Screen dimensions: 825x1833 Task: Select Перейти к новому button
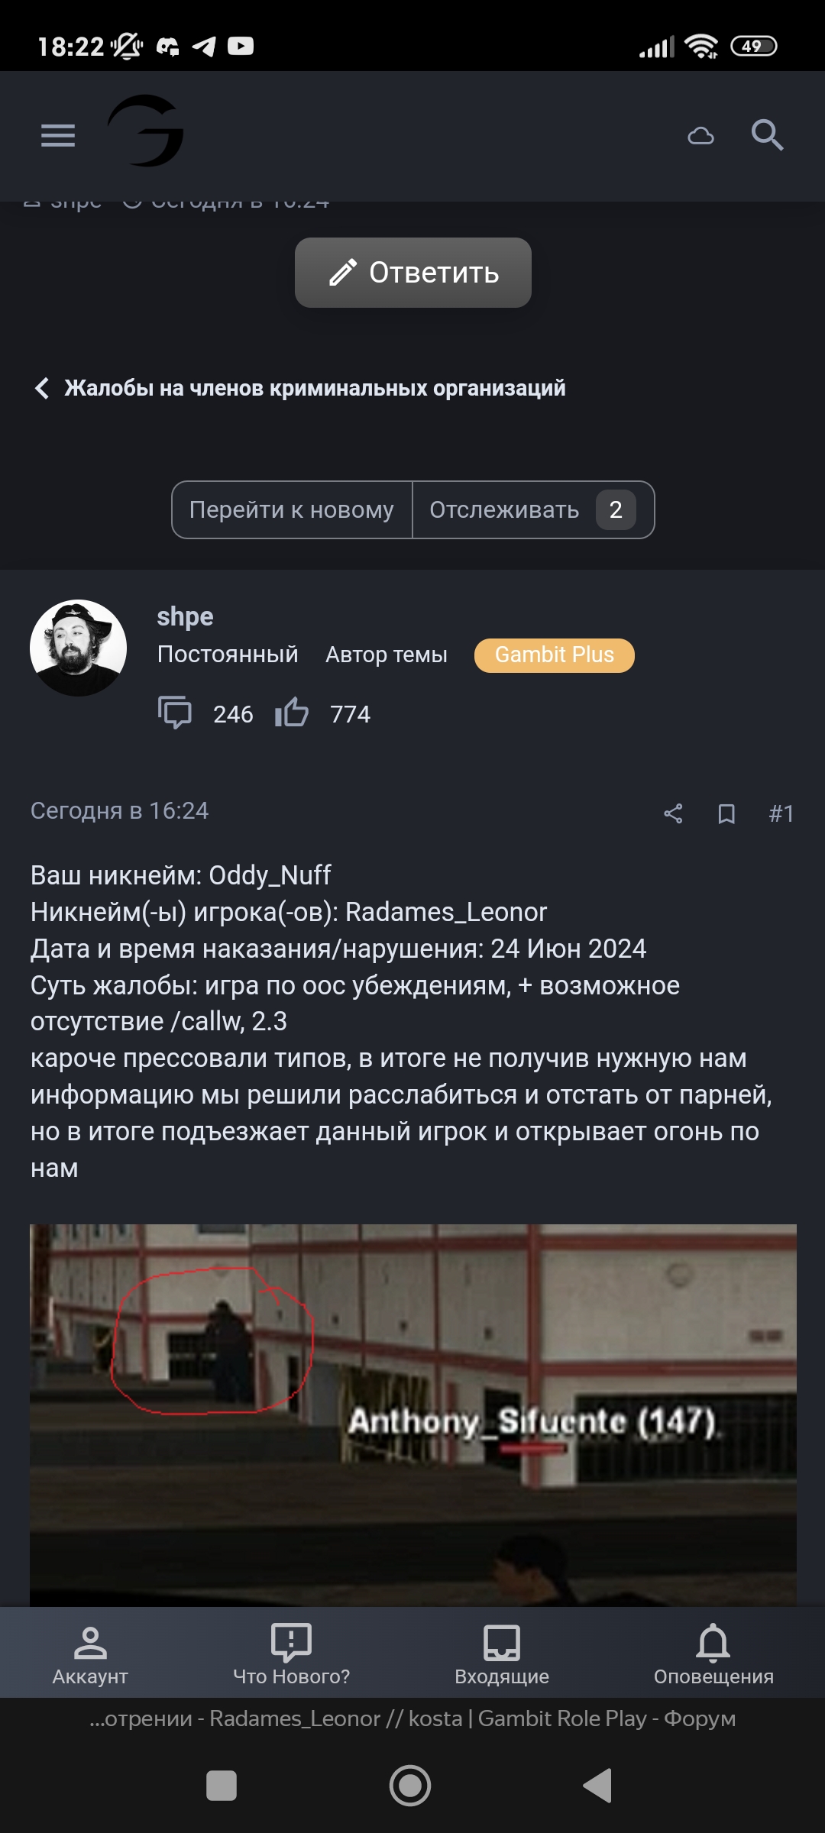(292, 509)
